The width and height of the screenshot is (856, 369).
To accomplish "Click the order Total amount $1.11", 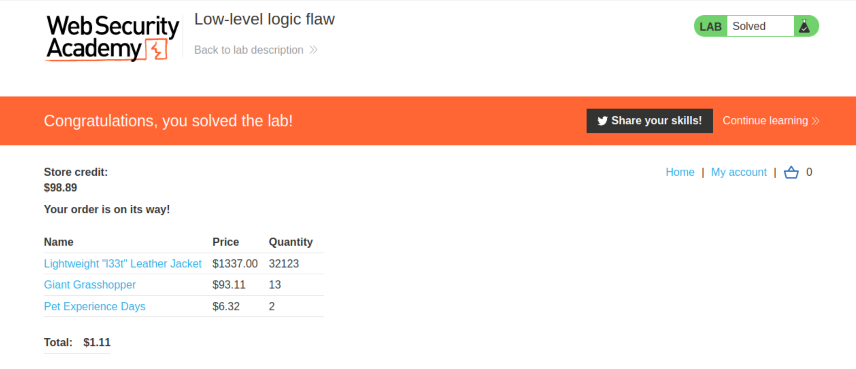I will coord(97,342).
